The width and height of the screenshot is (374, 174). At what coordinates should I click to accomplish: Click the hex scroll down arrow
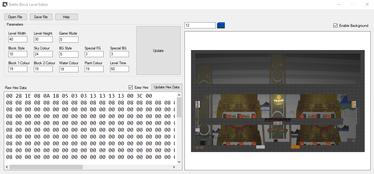(179, 162)
